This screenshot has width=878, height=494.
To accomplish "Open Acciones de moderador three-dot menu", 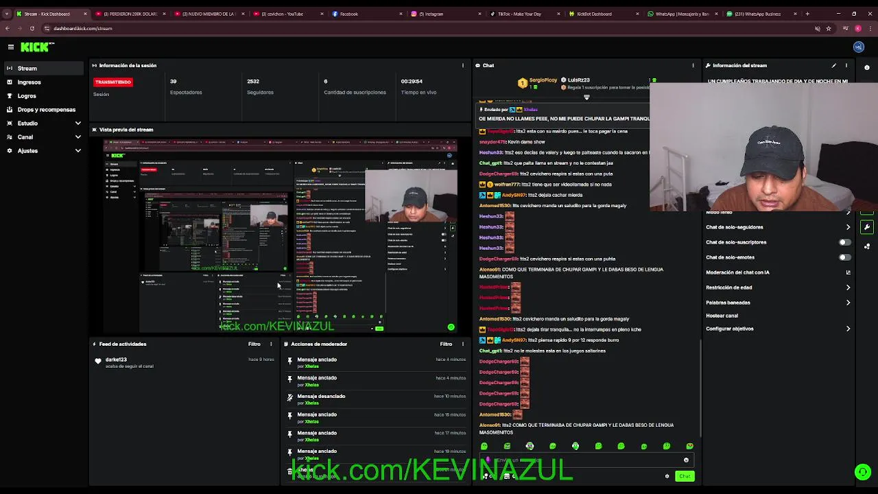I will pos(463,344).
